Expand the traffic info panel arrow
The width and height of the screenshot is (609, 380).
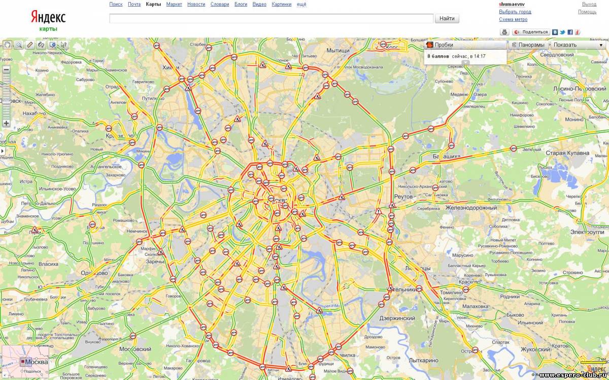tap(465, 62)
